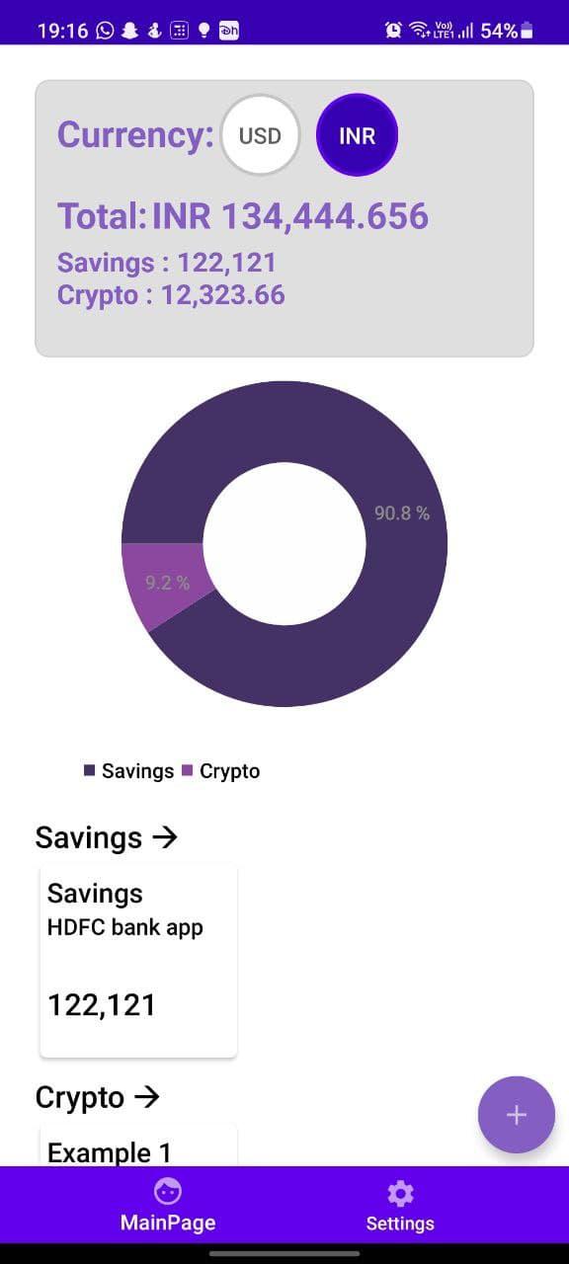Image resolution: width=569 pixels, height=1264 pixels.
Task: Tap the Wi-Fi signal icon
Action: tap(419, 31)
